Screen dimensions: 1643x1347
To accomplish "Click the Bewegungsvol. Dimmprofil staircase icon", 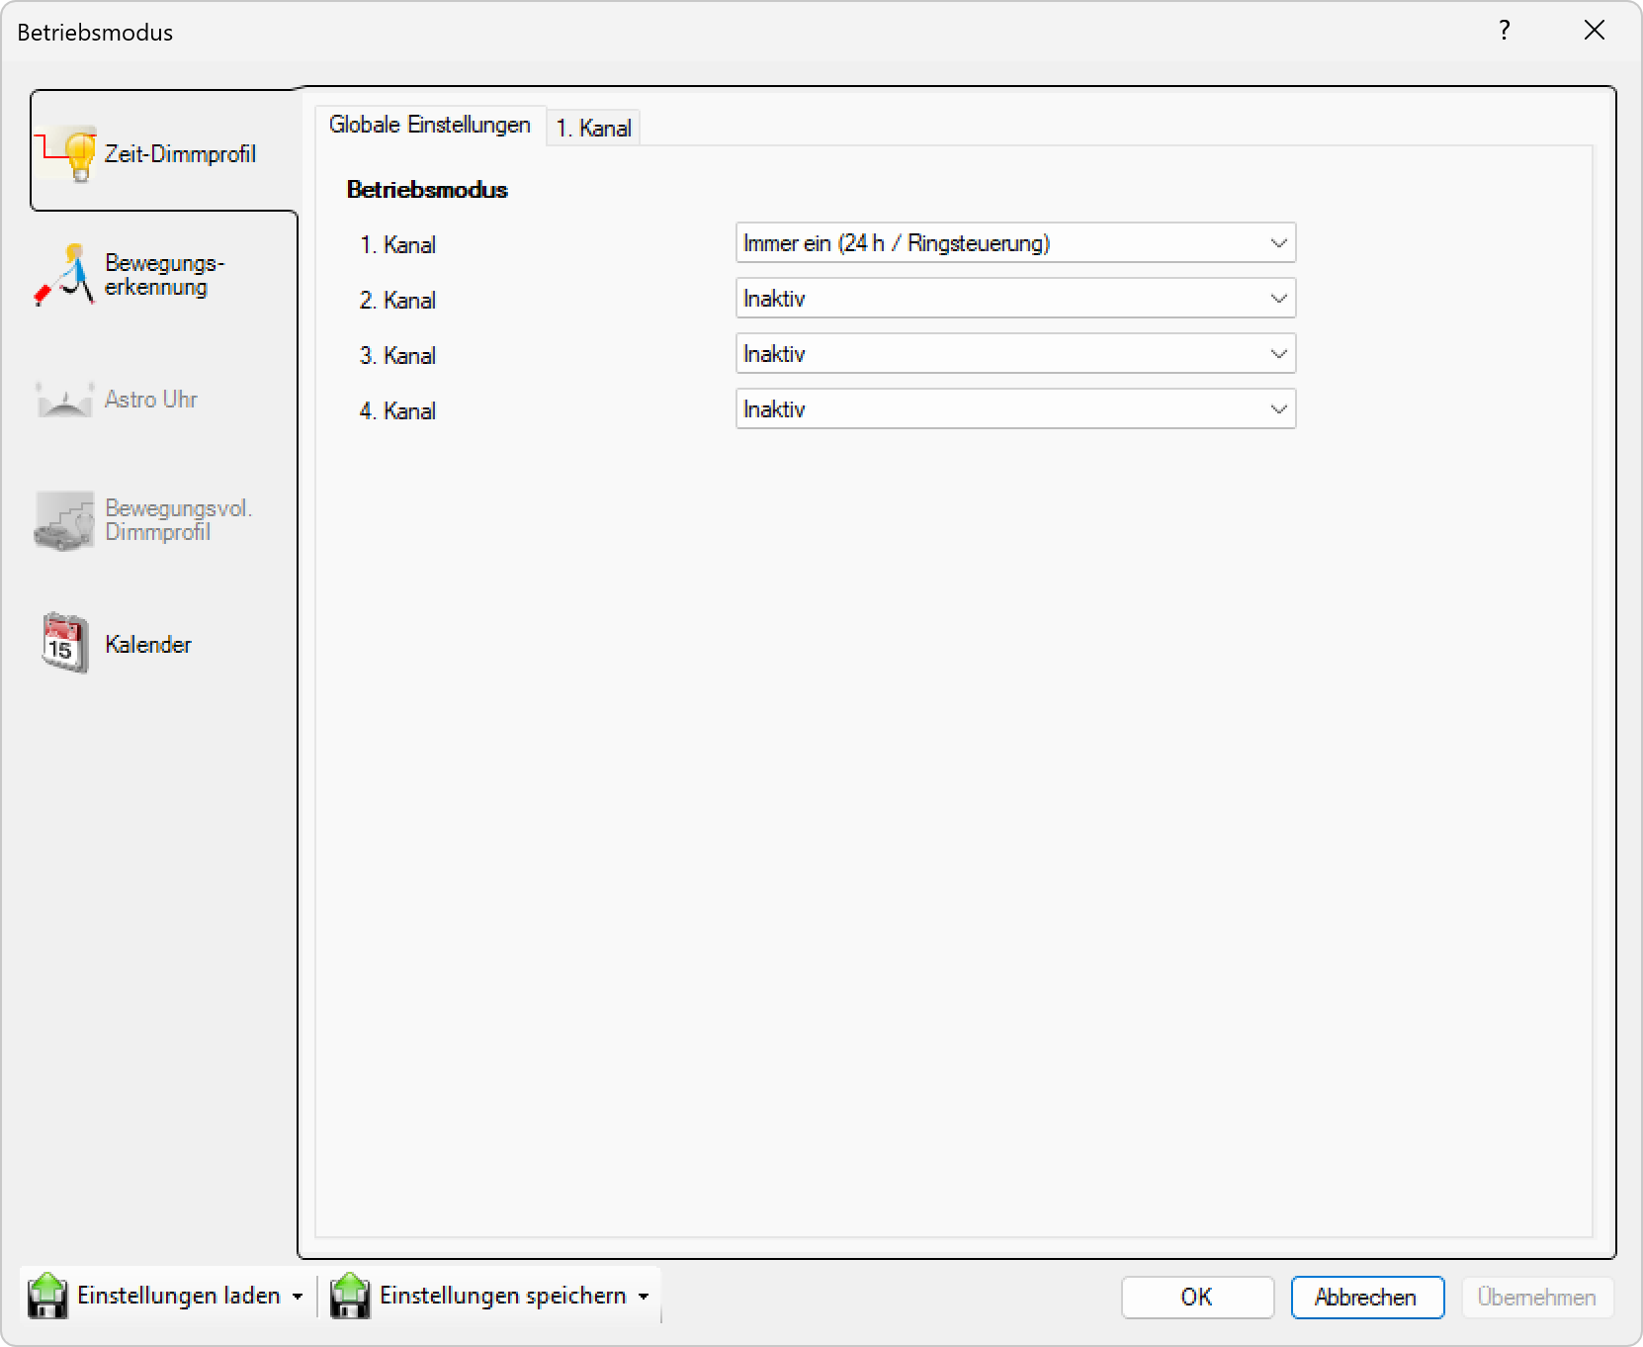I will (x=65, y=520).
